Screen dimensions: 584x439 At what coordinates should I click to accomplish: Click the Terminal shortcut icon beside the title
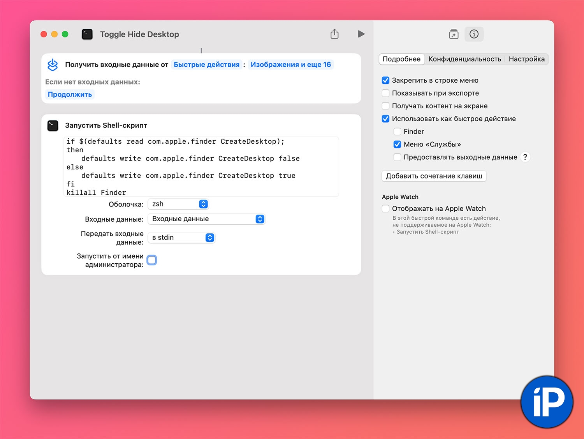[87, 34]
